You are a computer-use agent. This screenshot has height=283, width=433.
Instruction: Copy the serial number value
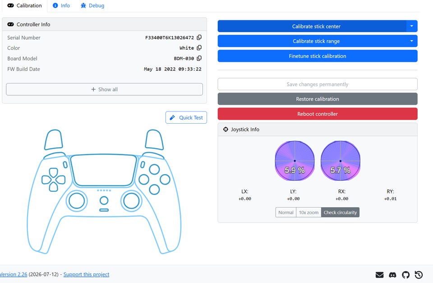click(x=199, y=37)
